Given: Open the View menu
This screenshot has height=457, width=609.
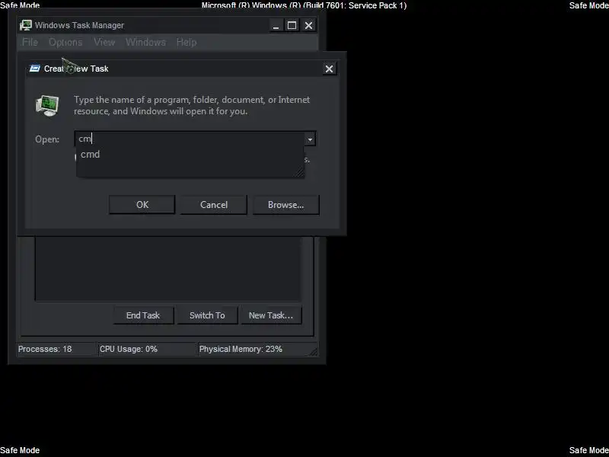Looking at the screenshot, I should point(104,42).
